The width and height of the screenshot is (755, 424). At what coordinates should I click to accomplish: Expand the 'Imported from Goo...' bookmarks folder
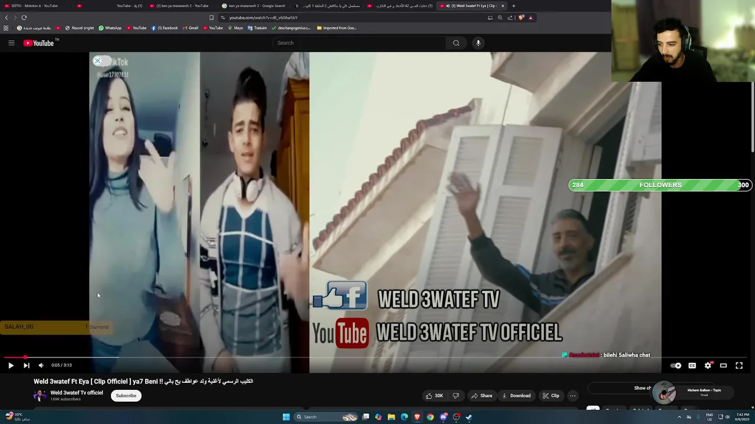tap(337, 28)
